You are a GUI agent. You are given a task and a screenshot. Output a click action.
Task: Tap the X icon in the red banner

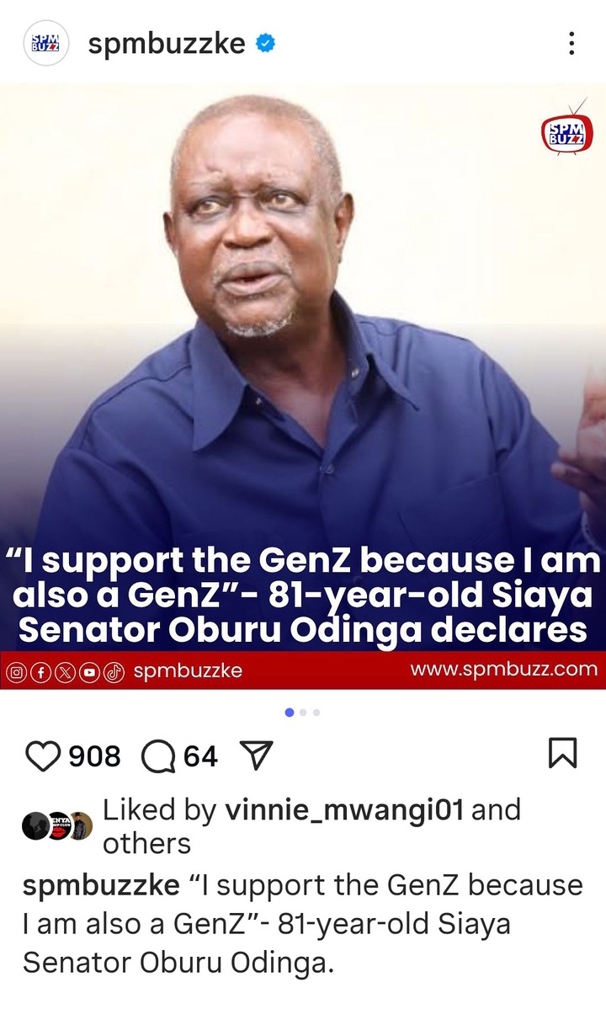coord(65,672)
